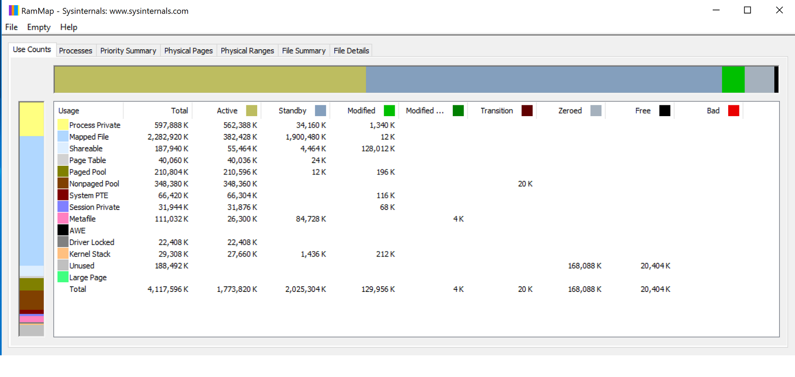The height and width of the screenshot is (377, 795).
Task: Click the Nonpaged Pool brown legend icon
Action: [63, 183]
